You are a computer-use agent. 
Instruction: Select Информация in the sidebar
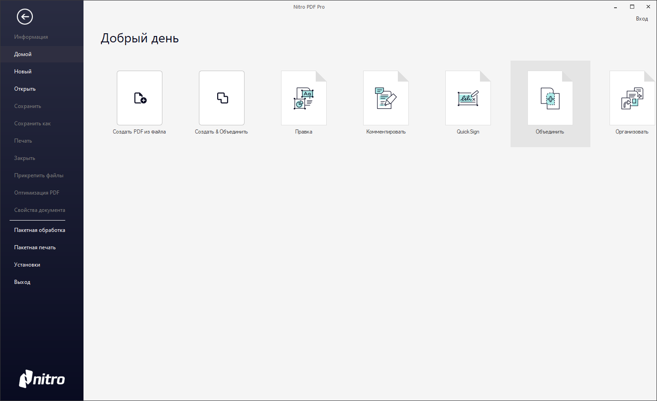click(42, 37)
